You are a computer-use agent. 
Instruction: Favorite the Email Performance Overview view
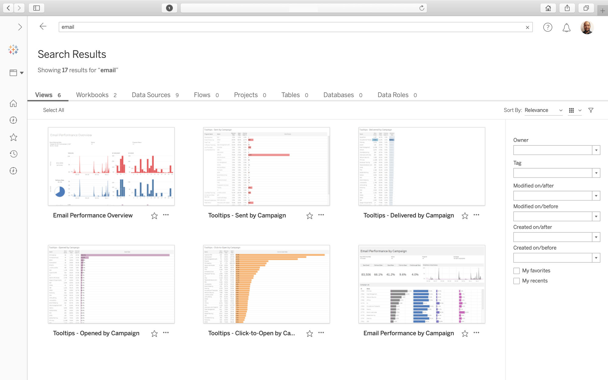154,216
